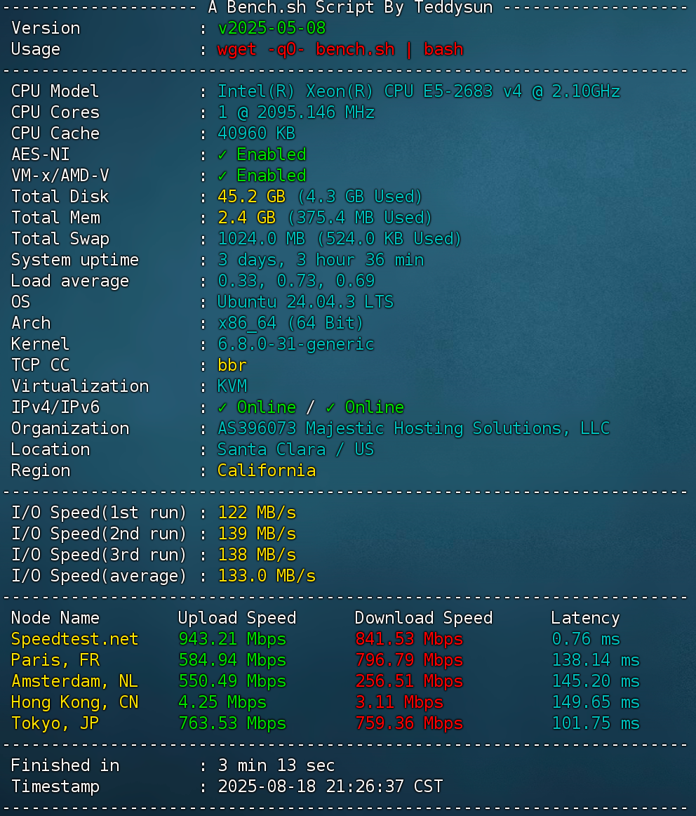The width and height of the screenshot is (696, 816).
Task: Click Amsterdam download speed 256.51 Mbps
Action: click(x=409, y=681)
